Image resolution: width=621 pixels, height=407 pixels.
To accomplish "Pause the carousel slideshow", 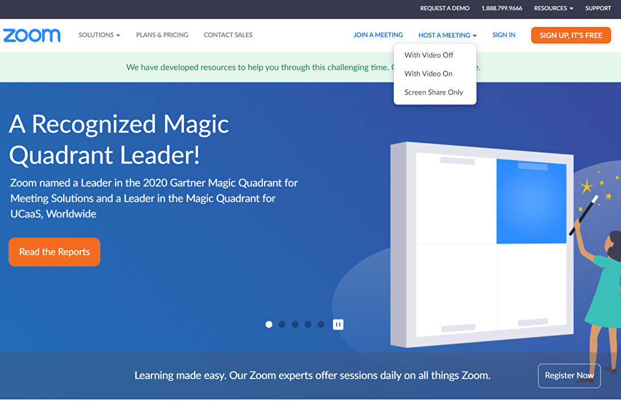I will click(338, 324).
